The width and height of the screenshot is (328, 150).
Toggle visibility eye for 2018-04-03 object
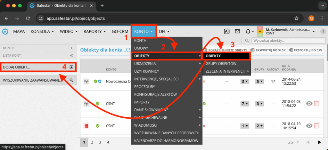[x=309, y=103]
